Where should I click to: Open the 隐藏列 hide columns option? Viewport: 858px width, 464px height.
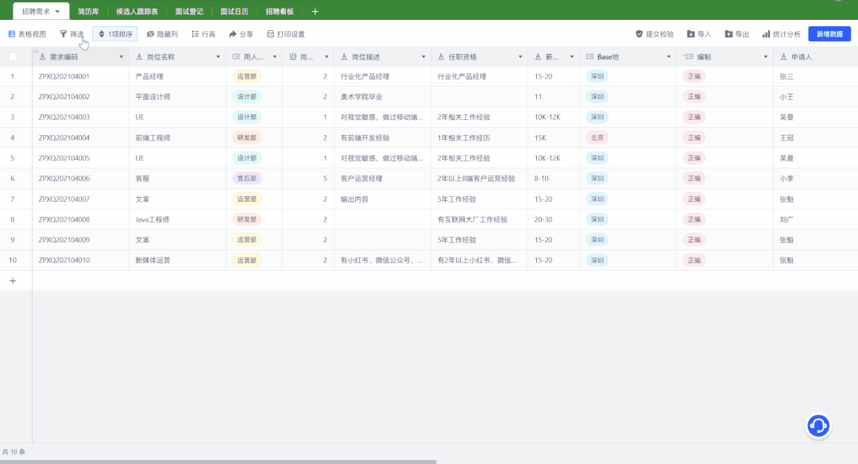[x=162, y=34]
